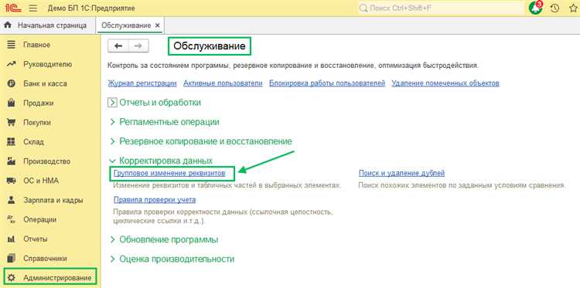Screen dimensions: 580x288
Task: Open the ОС и НМА section
Action: coord(41,181)
